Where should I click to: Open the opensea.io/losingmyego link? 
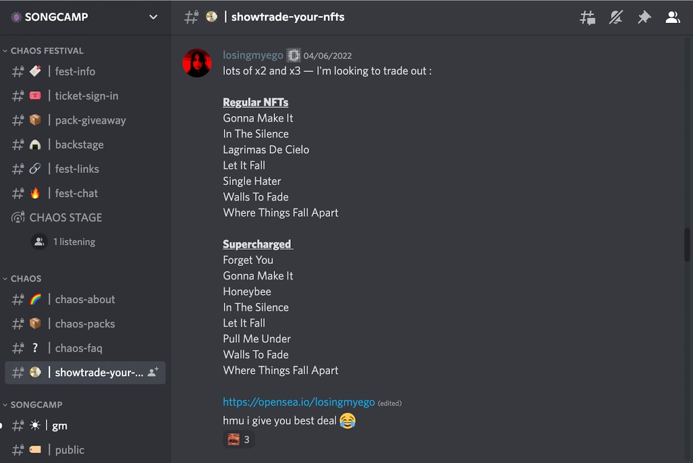299,402
